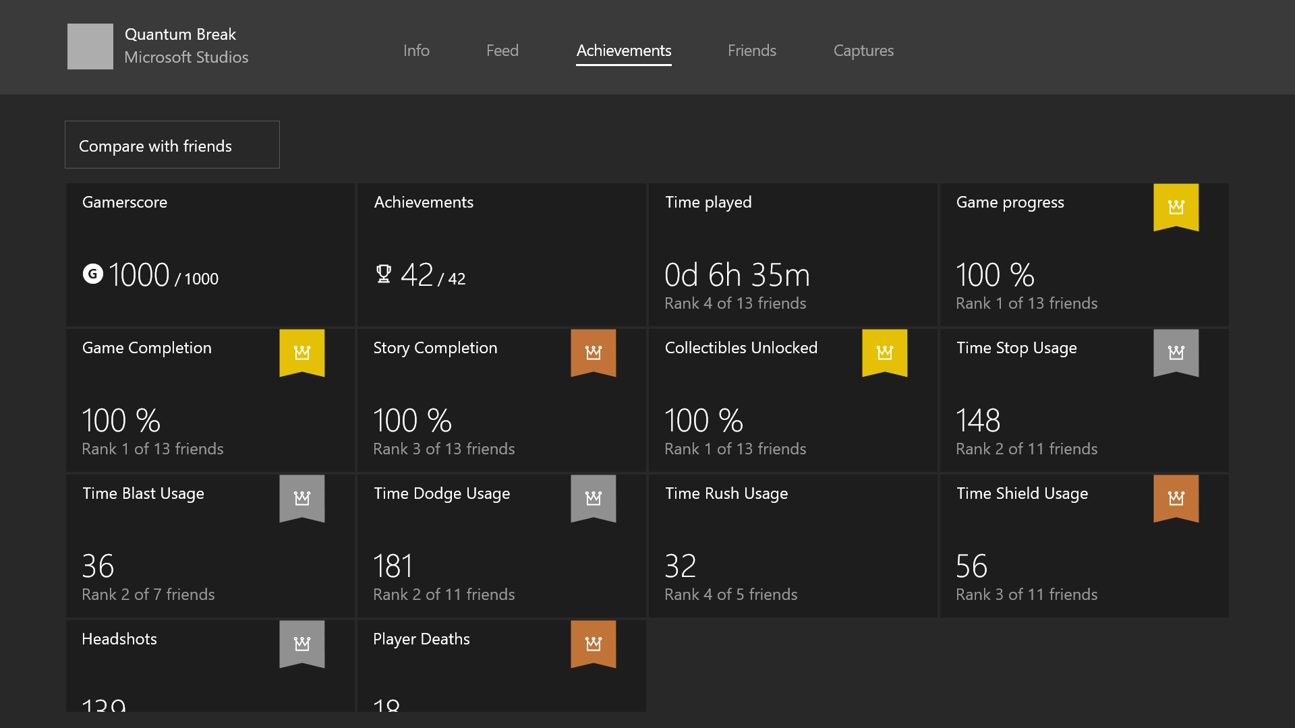
Task: Click Rank 4 of 13 friends text
Action: [735, 303]
